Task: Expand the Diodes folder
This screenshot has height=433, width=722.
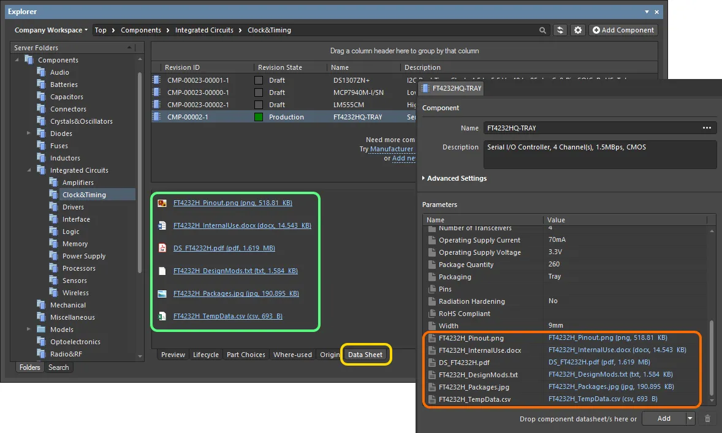Action: pos(29,134)
